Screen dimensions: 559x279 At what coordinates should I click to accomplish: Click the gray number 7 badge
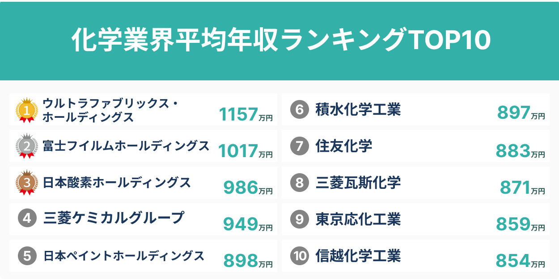pos(299,146)
